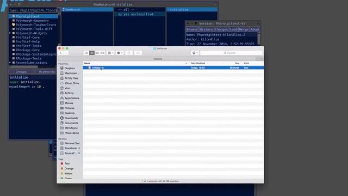Select the initialize method entry
The height and width of the screenshot is (196, 348).
pyautogui.click(x=192, y=10)
